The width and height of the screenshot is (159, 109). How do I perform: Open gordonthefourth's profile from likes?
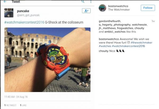110,21
